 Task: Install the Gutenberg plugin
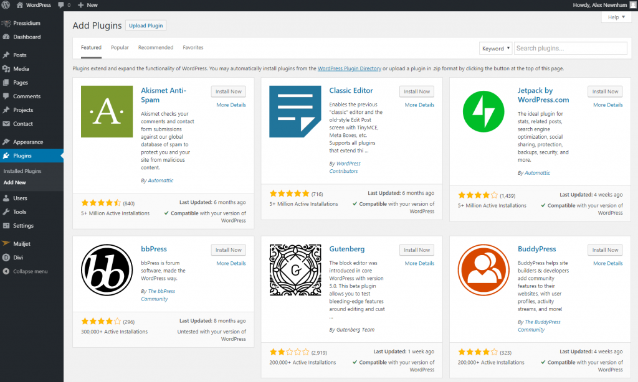[417, 250]
